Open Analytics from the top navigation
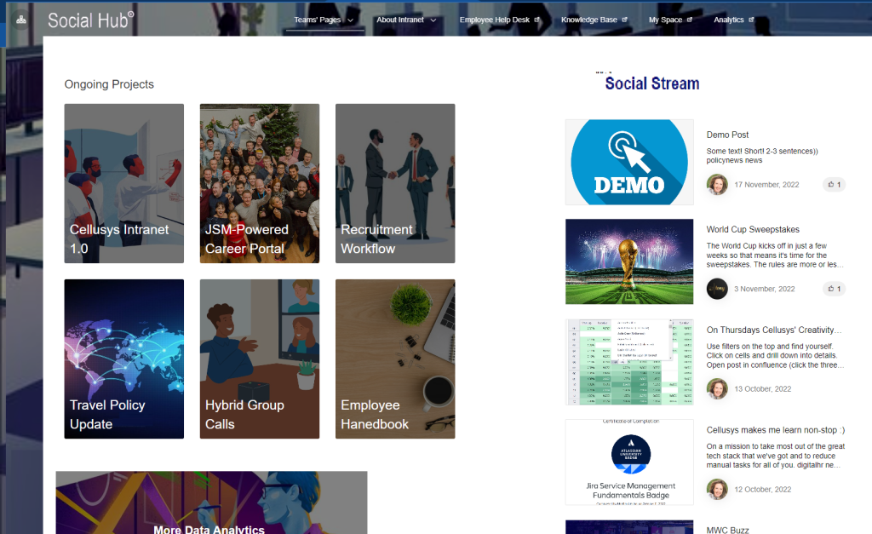 (x=733, y=20)
